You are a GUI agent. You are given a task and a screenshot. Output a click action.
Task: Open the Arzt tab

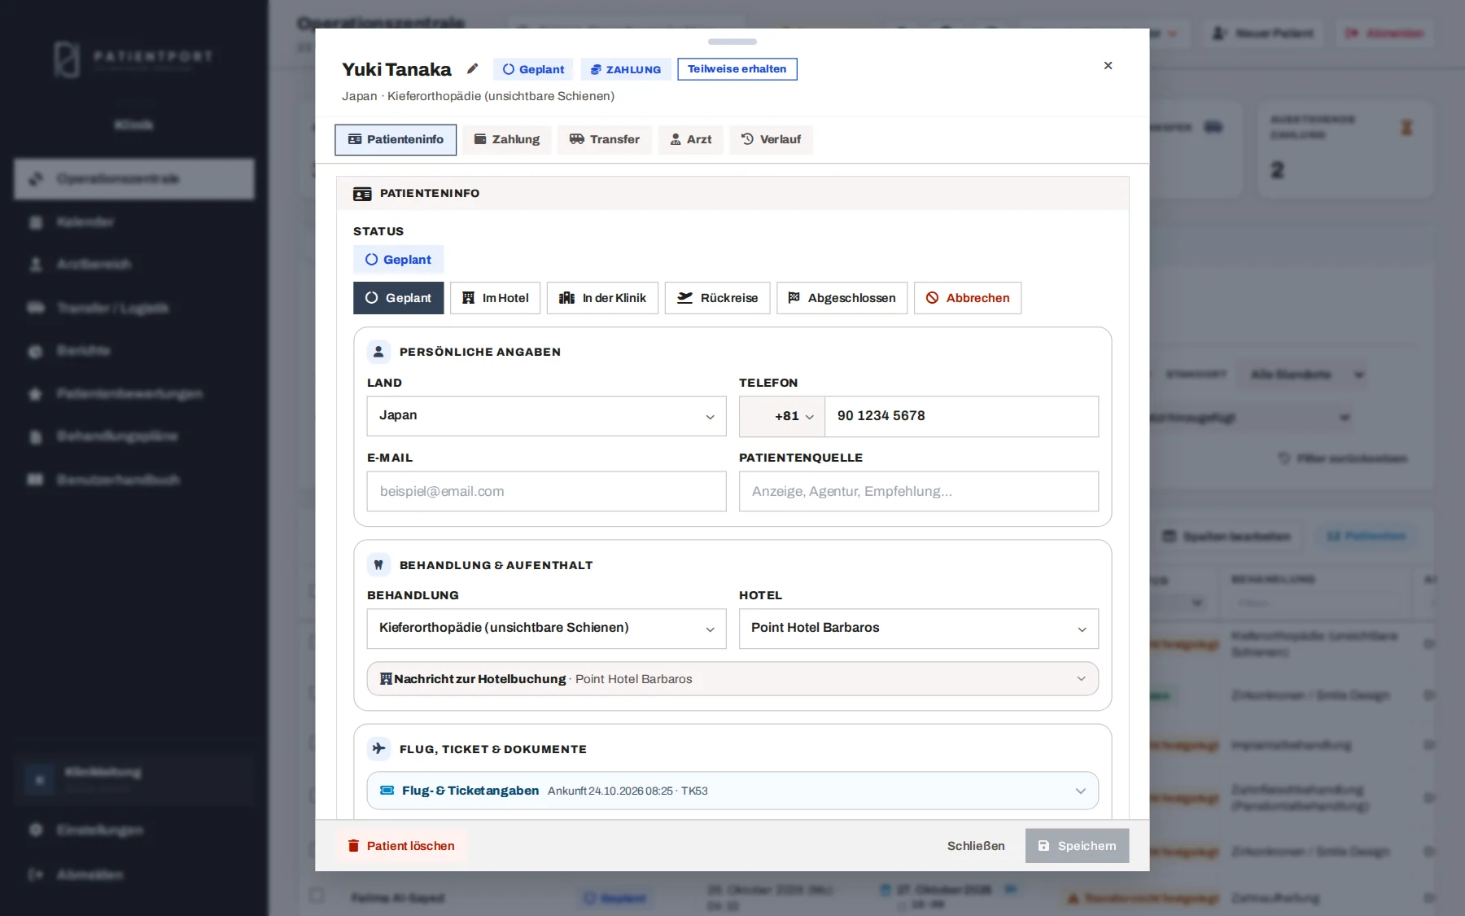click(x=691, y=139)
